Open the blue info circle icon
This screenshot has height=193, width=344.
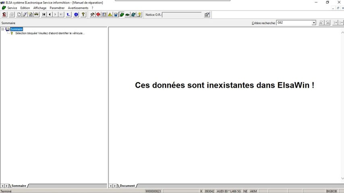(76, 15)
